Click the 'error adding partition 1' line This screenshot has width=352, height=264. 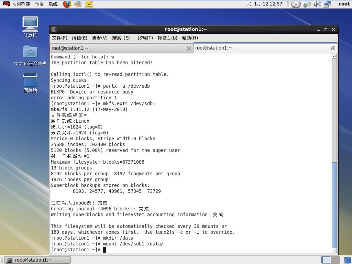[84, 98]
